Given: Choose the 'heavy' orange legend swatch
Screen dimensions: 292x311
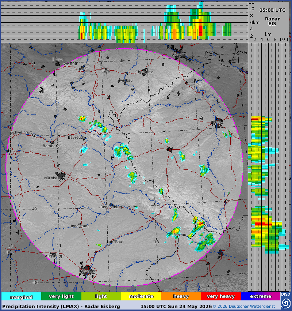Looking at the screenshot, I should point(181,297).
